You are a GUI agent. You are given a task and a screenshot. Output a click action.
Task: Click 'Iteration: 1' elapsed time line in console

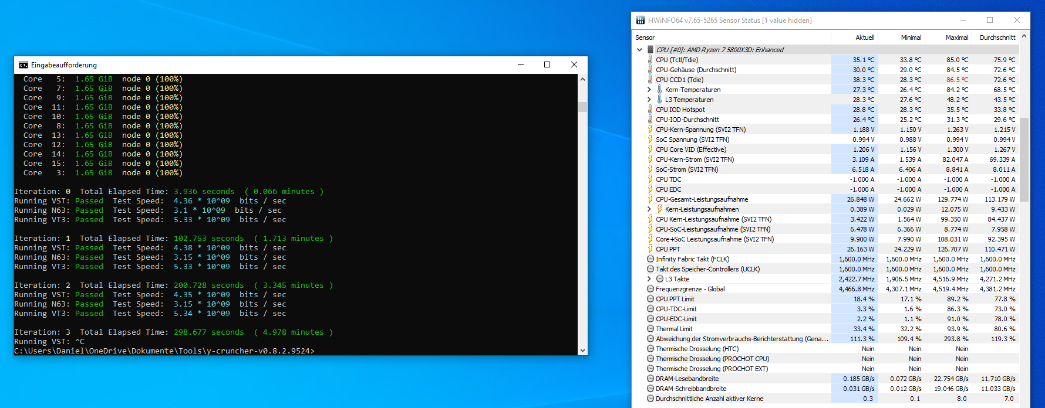click(x=174, y=239)
